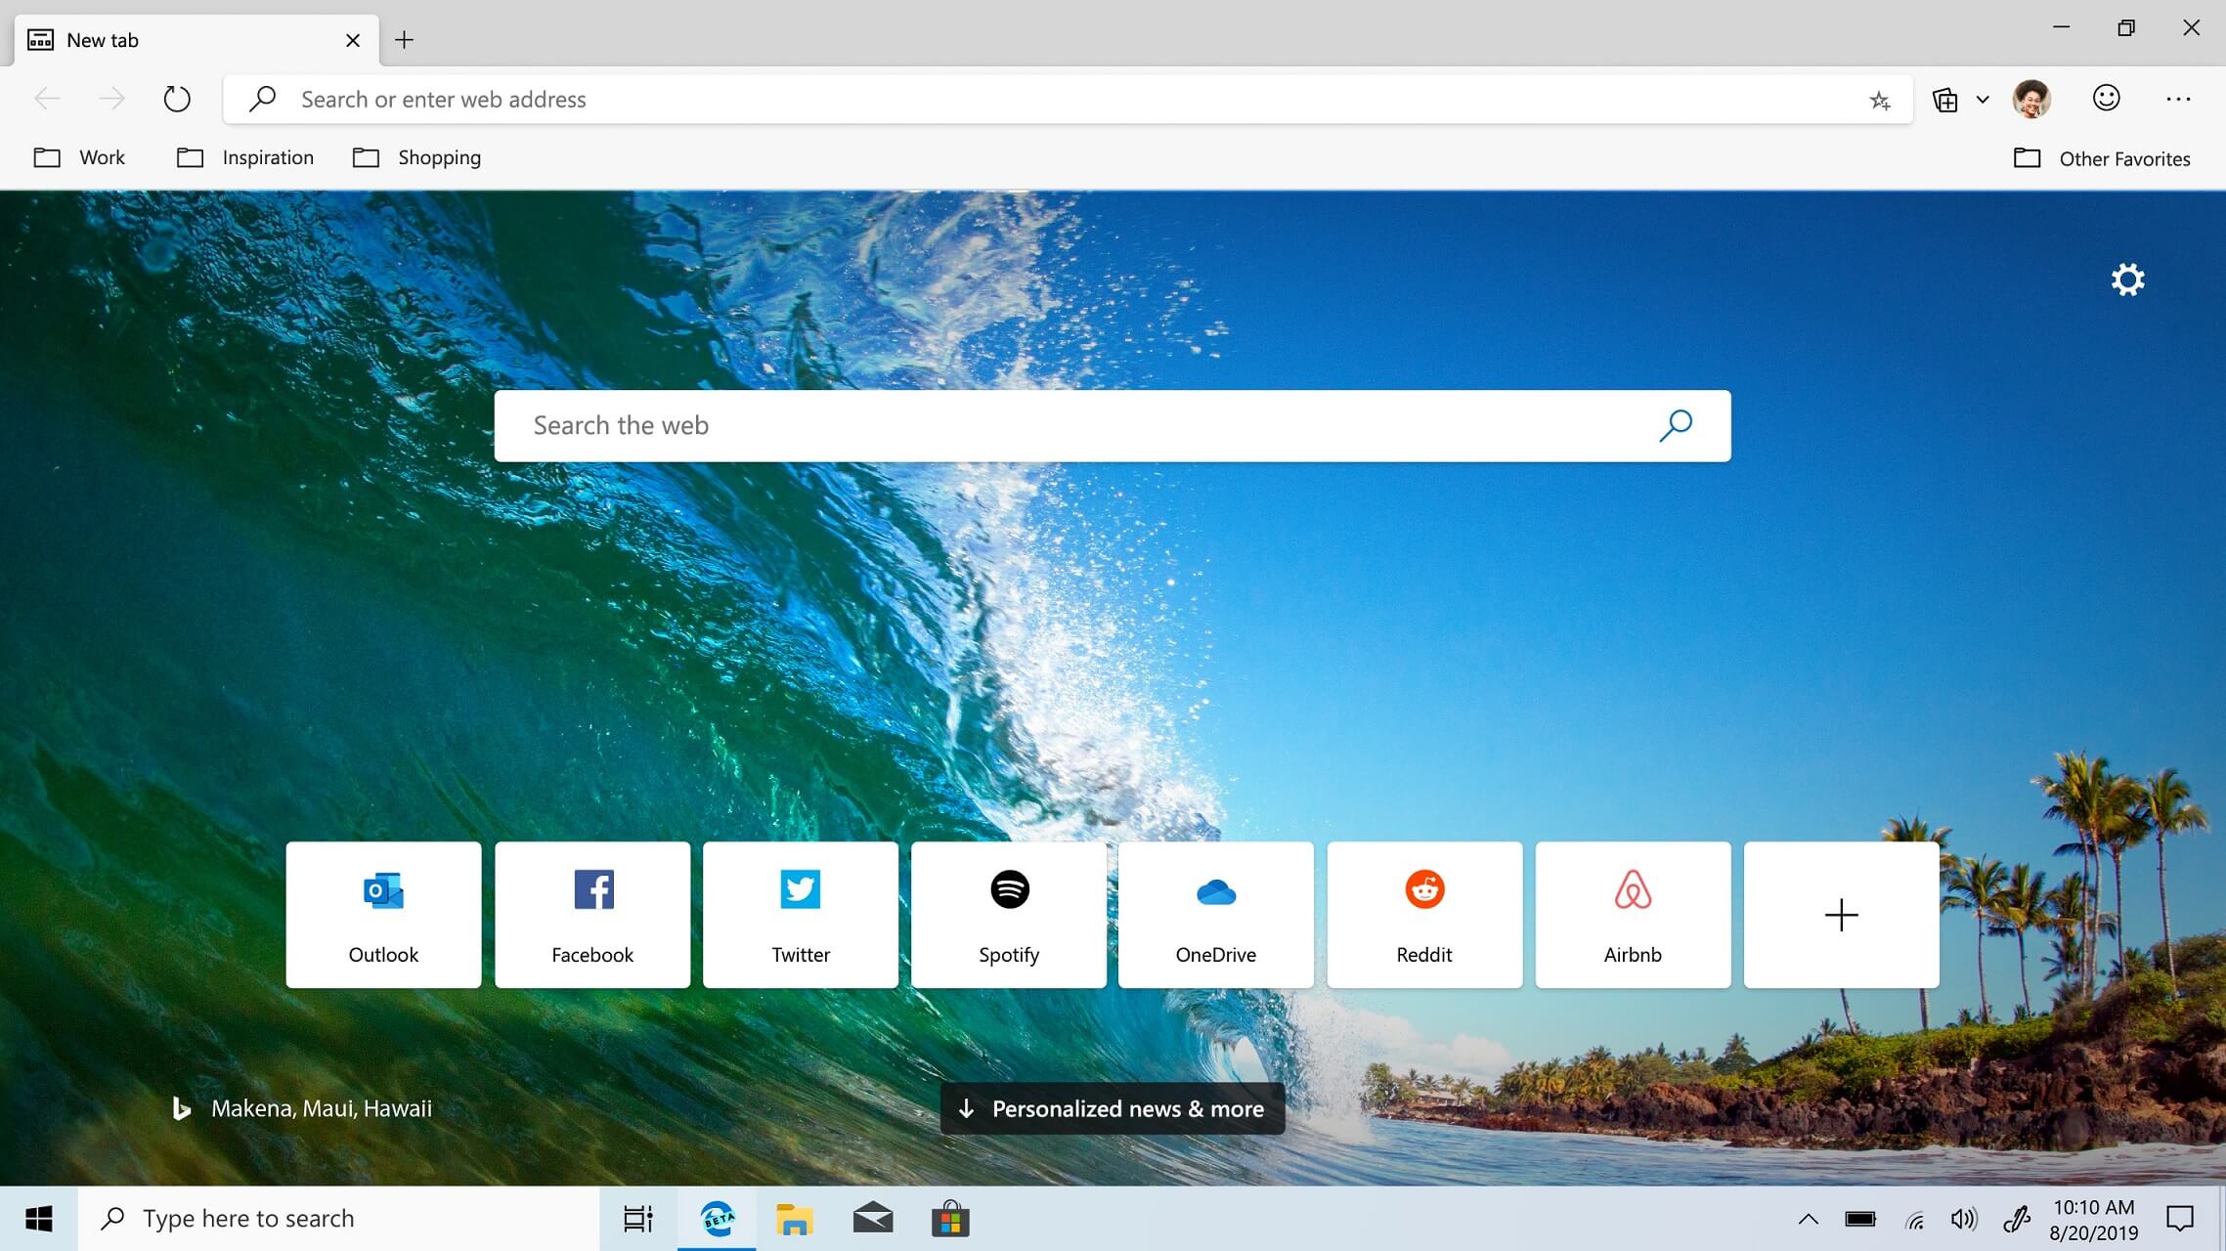
Task: Add a new quick access tile
Action: click(x=1841, y=913)
